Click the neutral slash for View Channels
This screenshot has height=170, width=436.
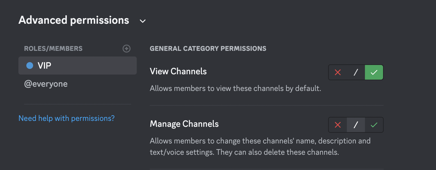tap(356, 72)
